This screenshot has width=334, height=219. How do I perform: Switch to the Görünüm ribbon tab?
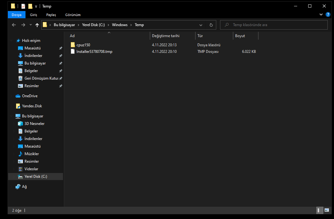73,15
